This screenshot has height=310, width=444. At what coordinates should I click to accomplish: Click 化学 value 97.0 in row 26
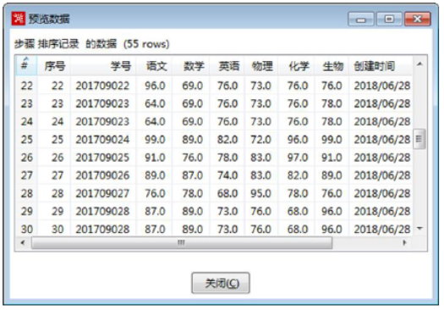298,158
